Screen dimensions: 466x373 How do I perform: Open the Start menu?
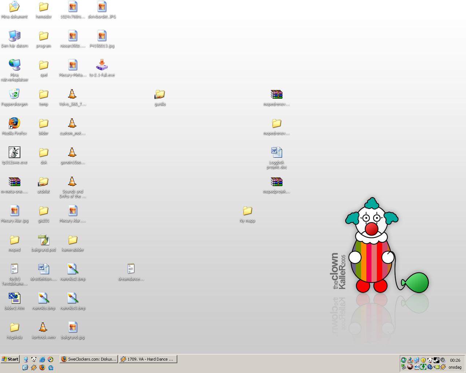click(10, 359)
